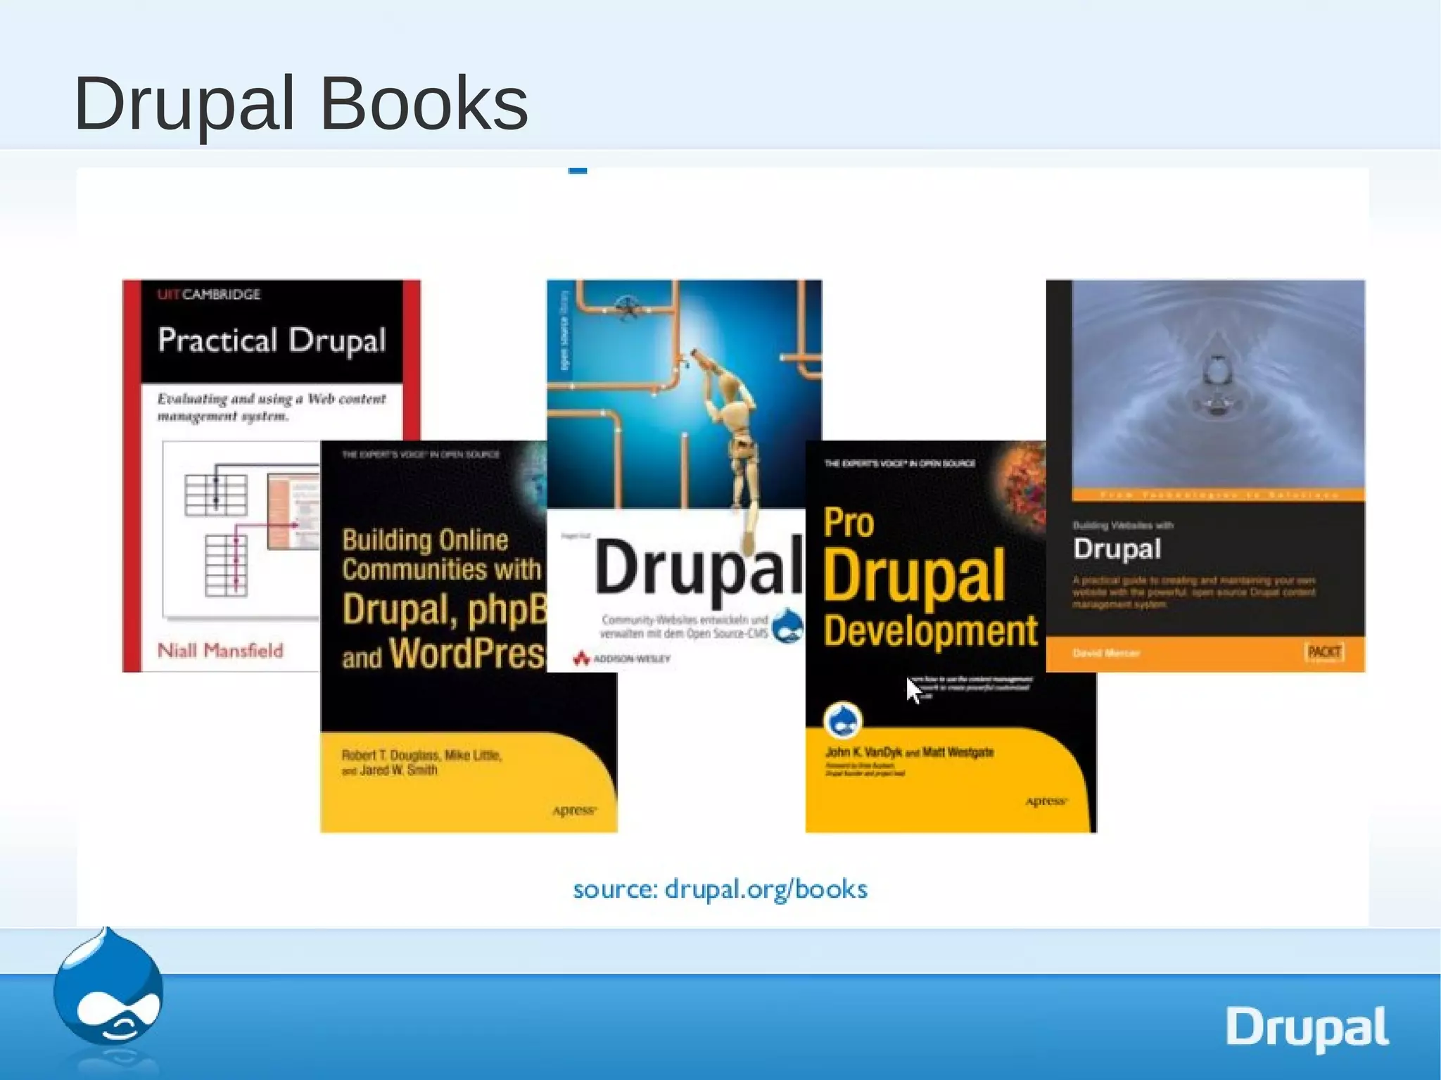
Task: Click the Drupal wordmark at bottom right
Action: [1307, 1029]
